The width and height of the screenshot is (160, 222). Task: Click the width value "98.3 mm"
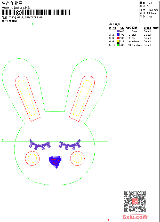pyautogui.click(x=152, y=13)
